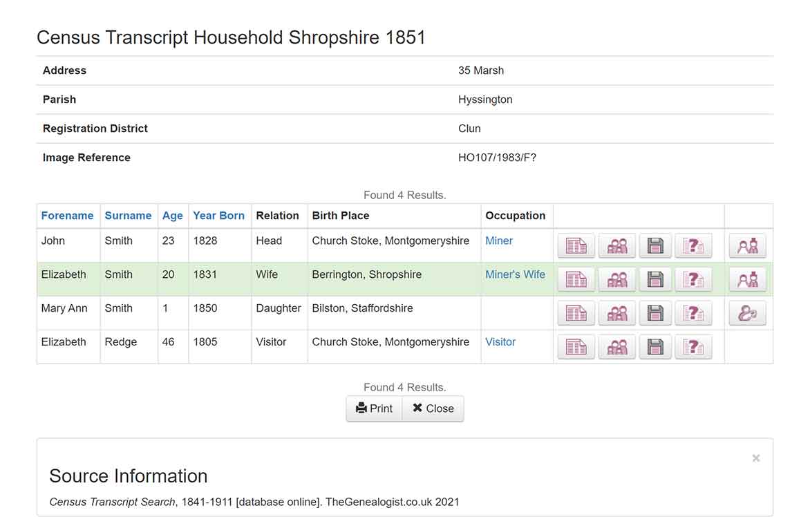The image size is (810, 517).
Task: Sort results by Surname column
Action: point(128,216)
